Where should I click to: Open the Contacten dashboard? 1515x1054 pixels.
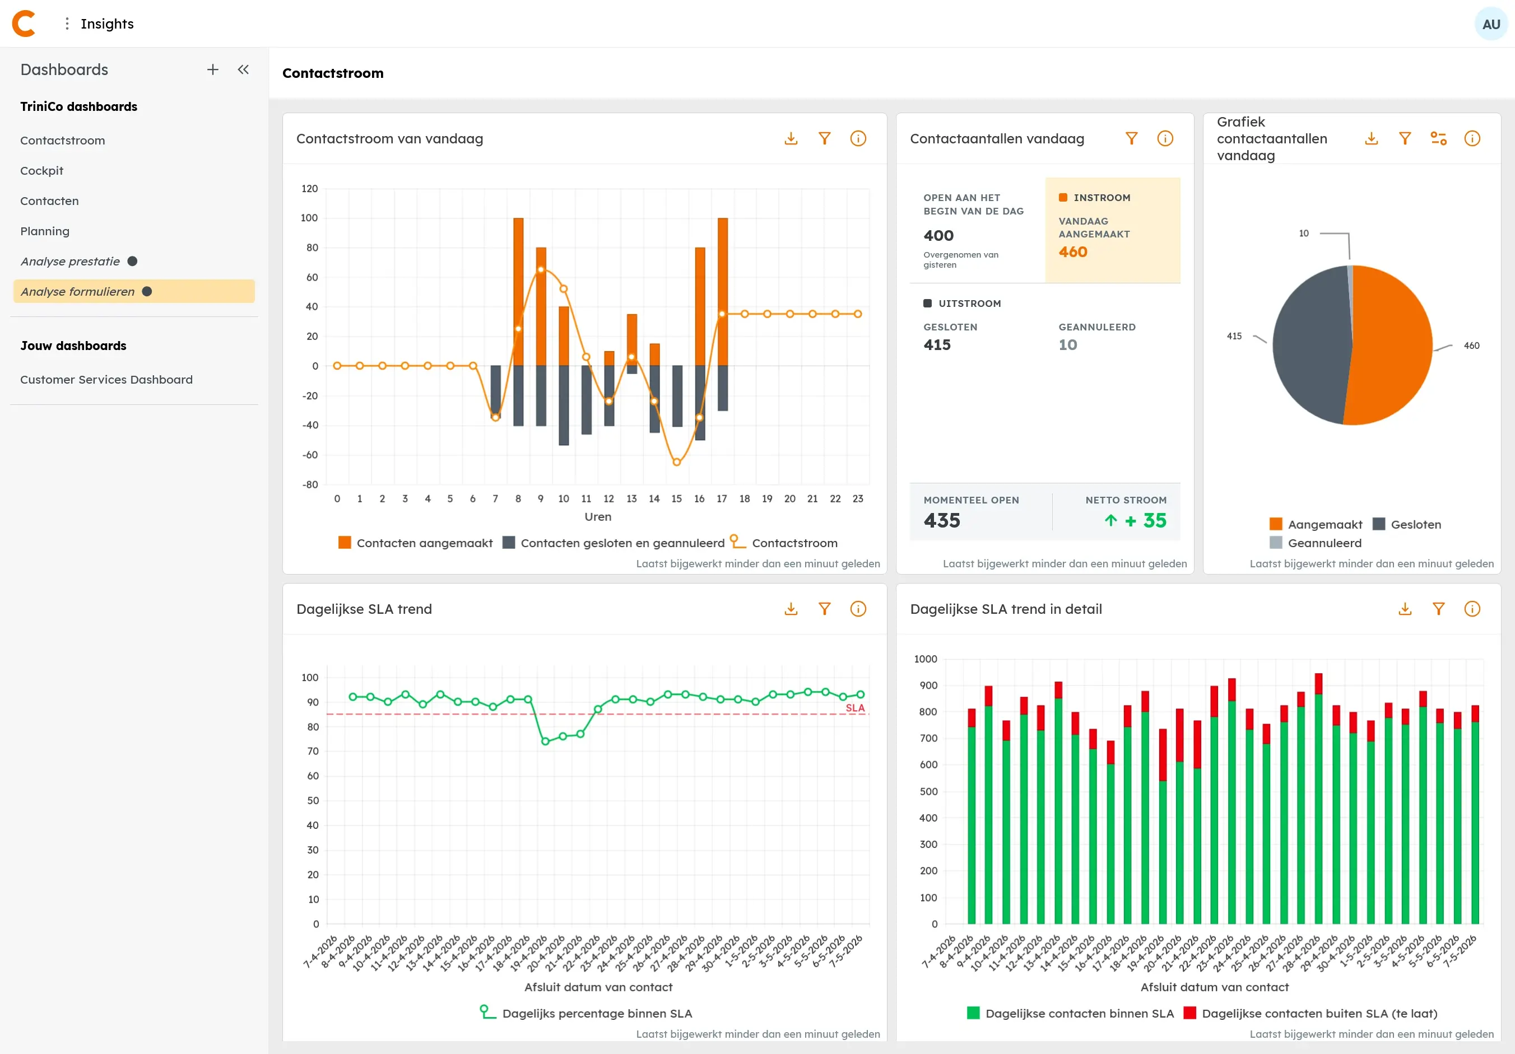[x=49, y=201]
